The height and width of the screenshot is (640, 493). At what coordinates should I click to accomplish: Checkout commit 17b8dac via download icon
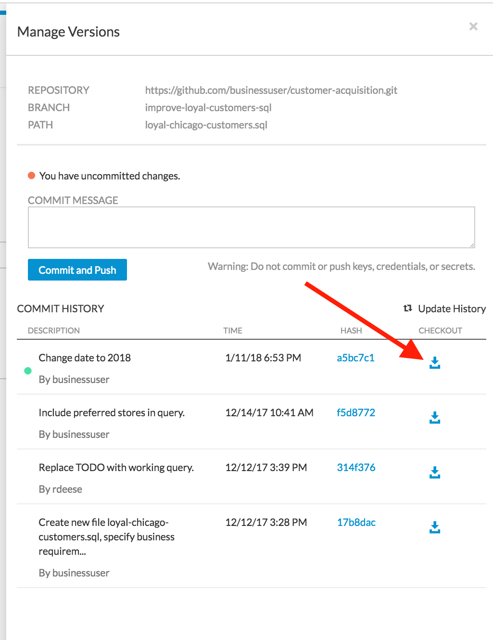pyautogui.click(x=435, y=527)
